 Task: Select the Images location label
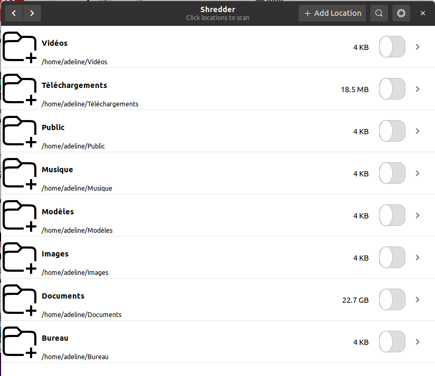(x=55, y=254)
